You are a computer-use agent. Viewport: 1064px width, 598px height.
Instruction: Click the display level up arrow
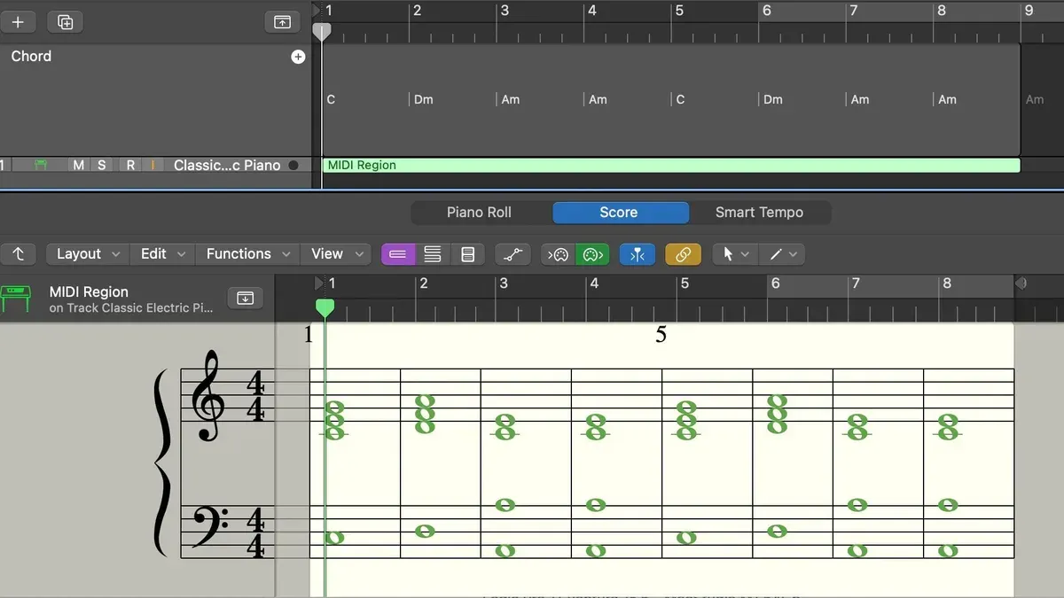point(18,254)
